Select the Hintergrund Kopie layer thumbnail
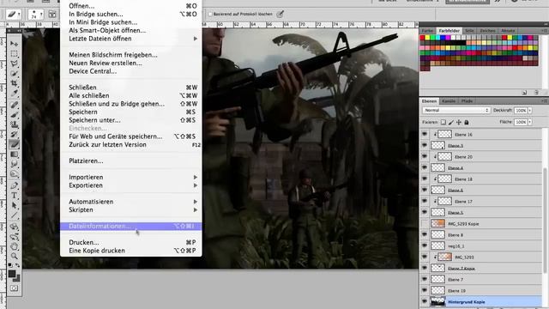Screen dimensions: 549x309 point(437,301)
